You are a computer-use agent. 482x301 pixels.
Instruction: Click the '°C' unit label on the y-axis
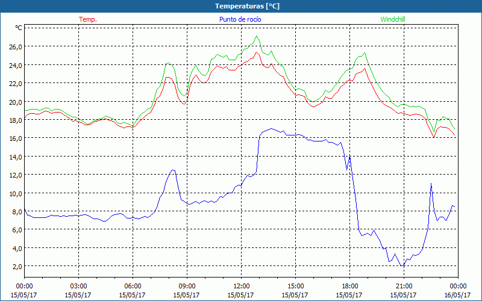click(19, 28)
